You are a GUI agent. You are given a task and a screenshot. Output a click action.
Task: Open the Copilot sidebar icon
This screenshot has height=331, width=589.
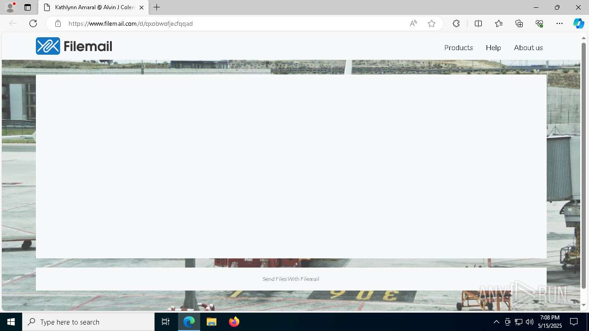click(x=578, y=23)
